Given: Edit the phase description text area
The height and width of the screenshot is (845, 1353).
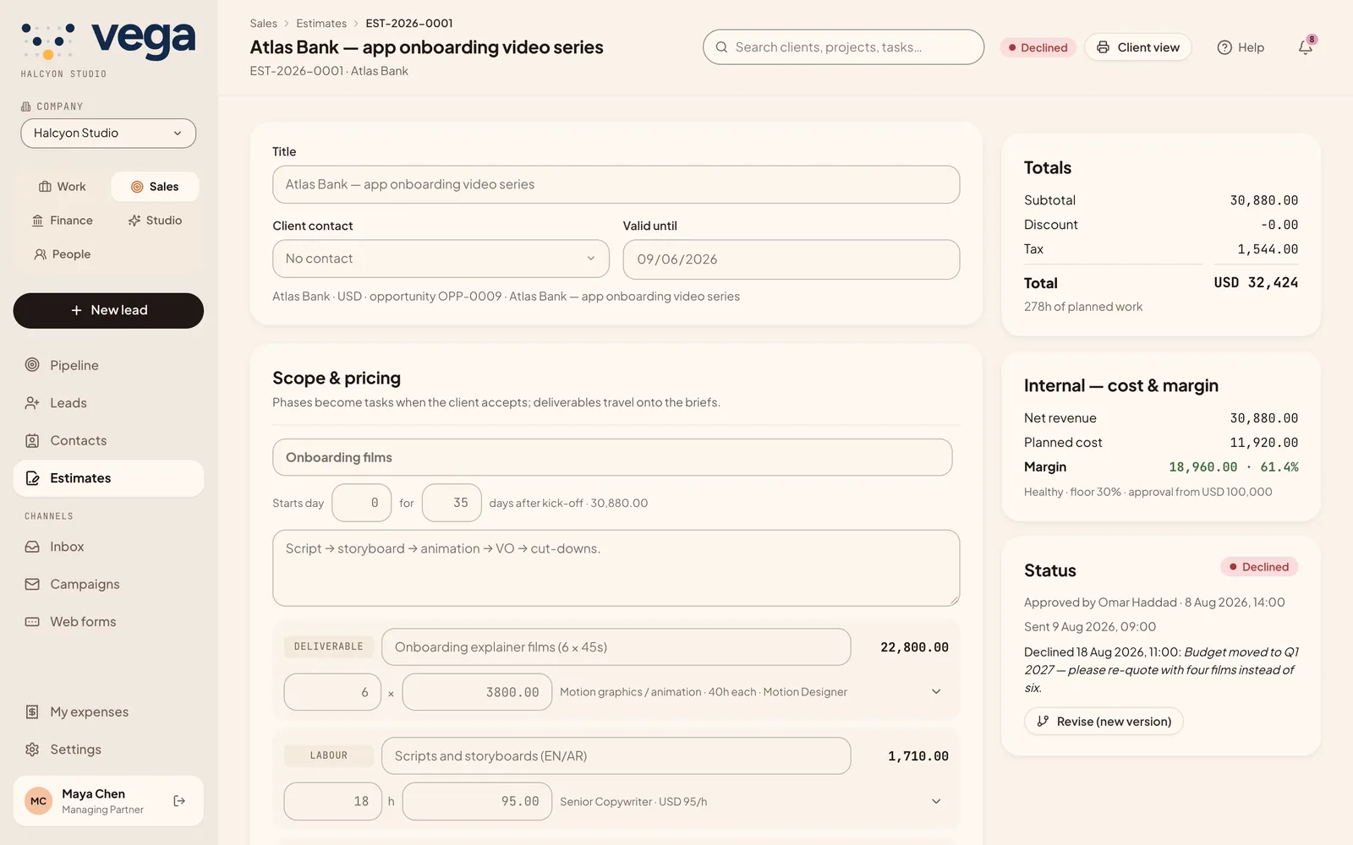Looking at the screenshot, I should coord(616,568).
